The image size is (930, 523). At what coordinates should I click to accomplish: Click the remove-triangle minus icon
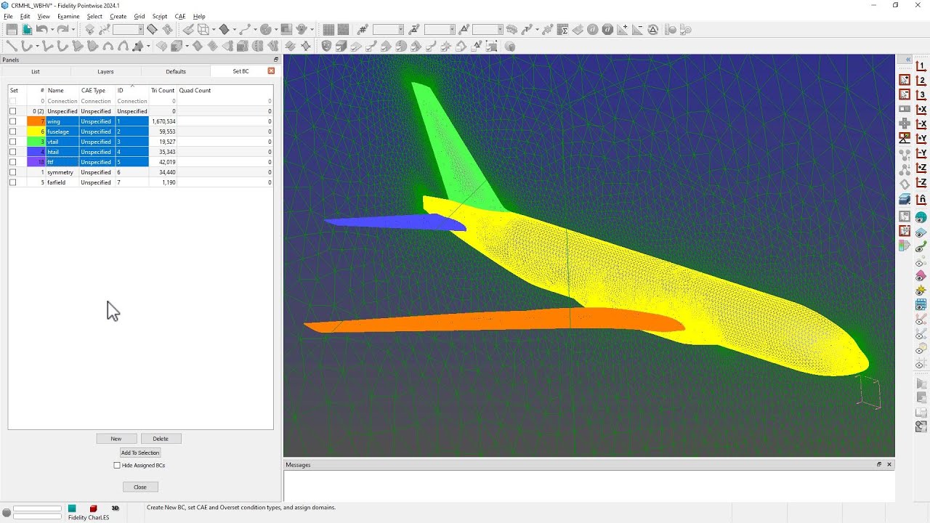click(637, 30)
